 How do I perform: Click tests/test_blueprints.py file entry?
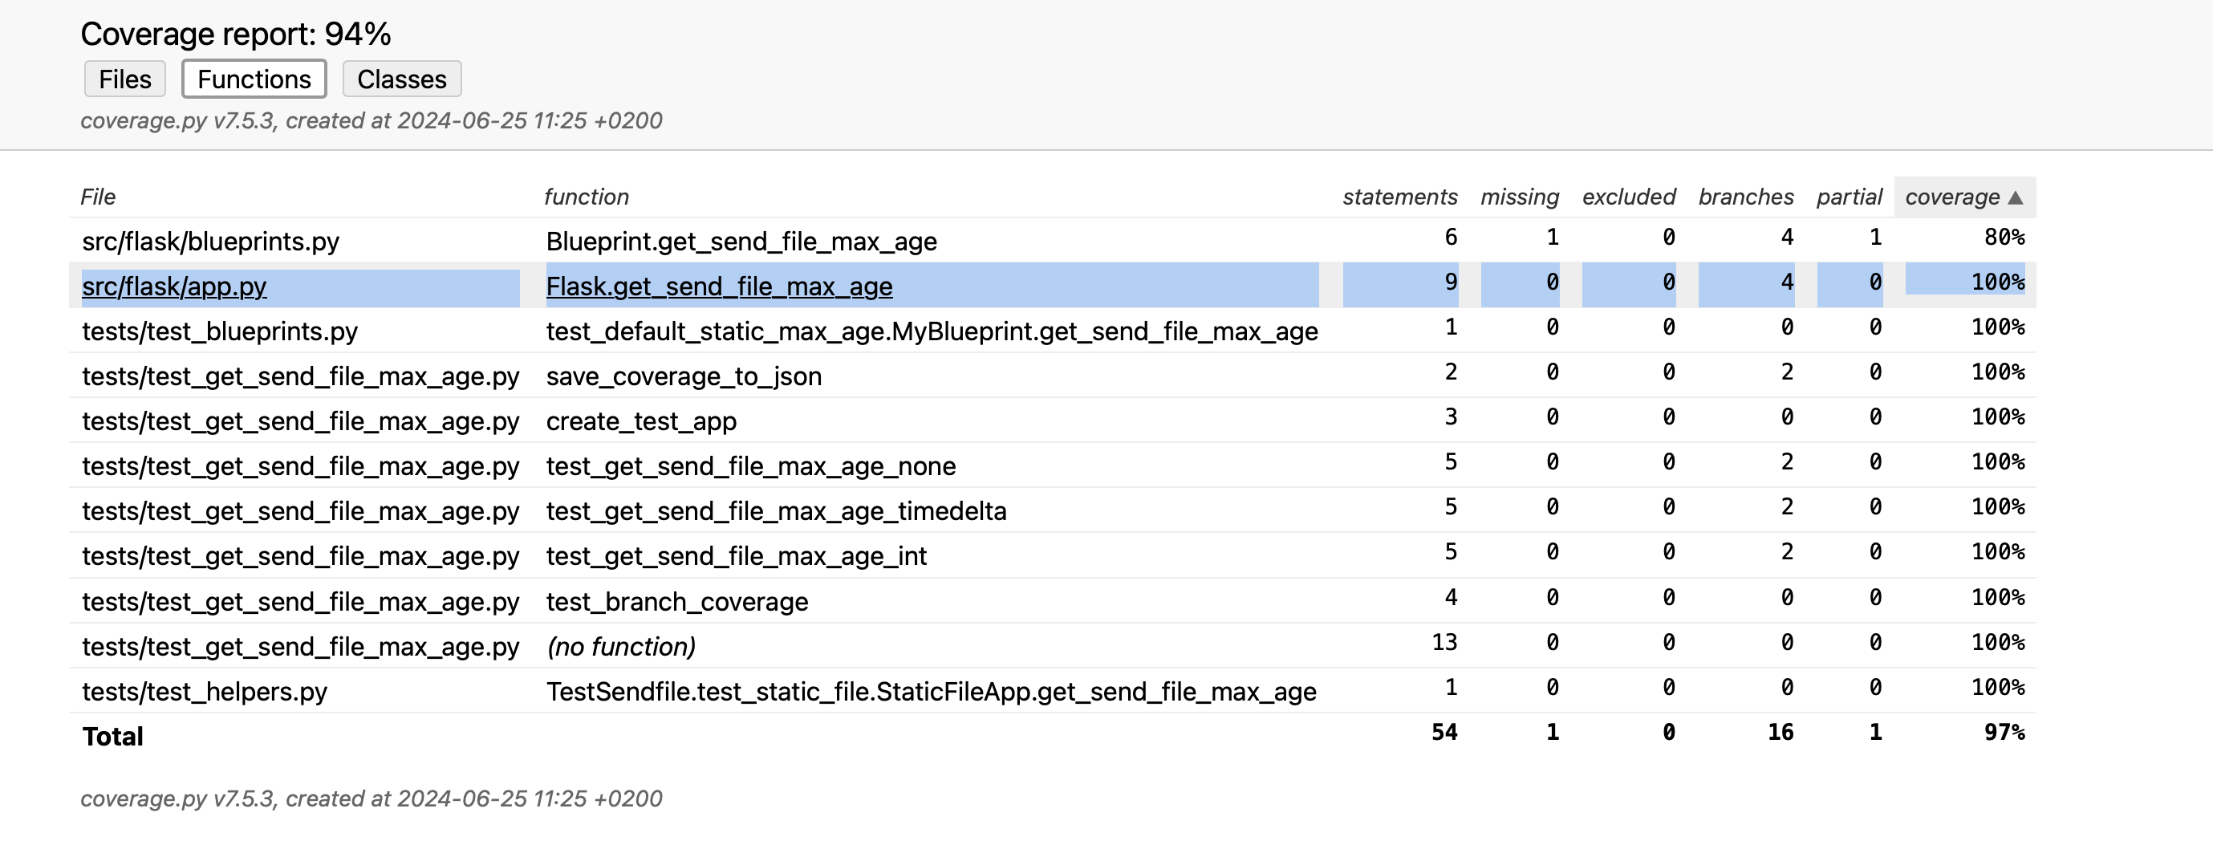(x=220, y=331)
